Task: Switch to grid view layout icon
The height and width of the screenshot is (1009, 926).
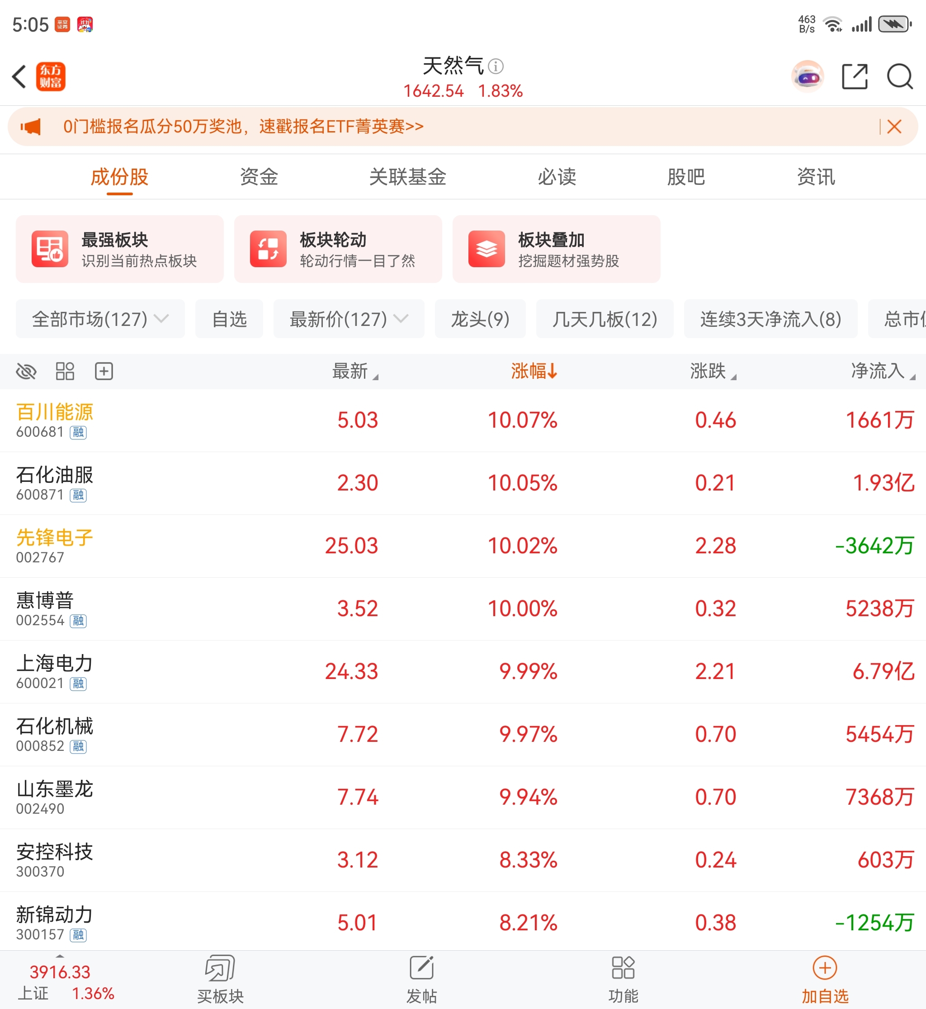Action: pos(65,371)
